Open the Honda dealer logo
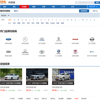This screenshot has width=100, height=100. pos(25,51)
